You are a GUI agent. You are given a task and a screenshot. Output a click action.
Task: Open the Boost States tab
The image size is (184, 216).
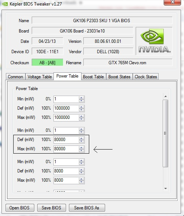coord(119,77)
